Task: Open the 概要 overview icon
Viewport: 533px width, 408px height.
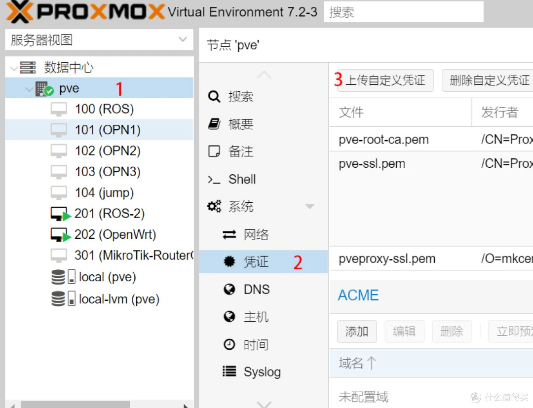Action: [214, 124]
